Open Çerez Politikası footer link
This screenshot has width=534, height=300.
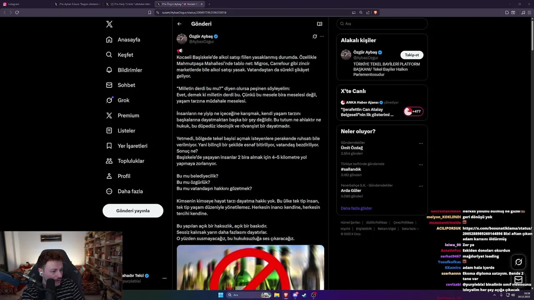tap(403, 222)
